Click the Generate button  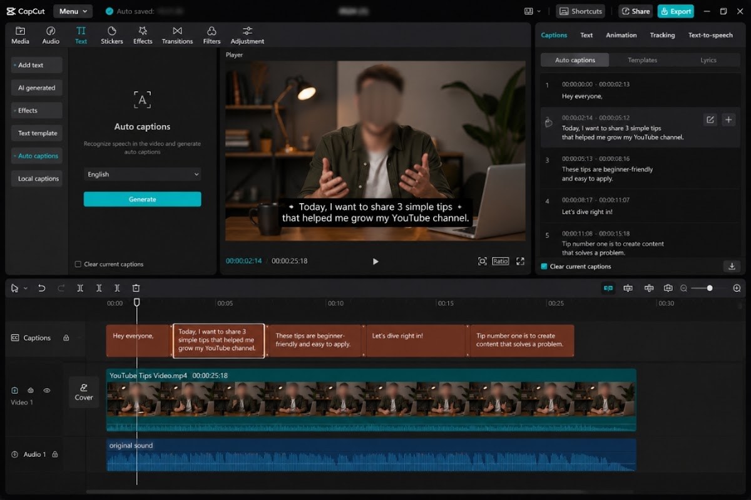tap(143, 199)
